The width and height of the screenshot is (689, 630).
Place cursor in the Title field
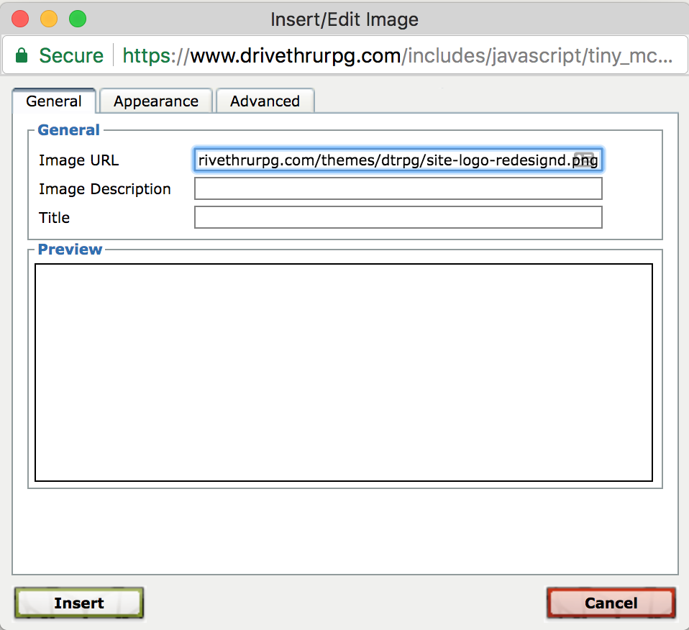tap(398, 217)
